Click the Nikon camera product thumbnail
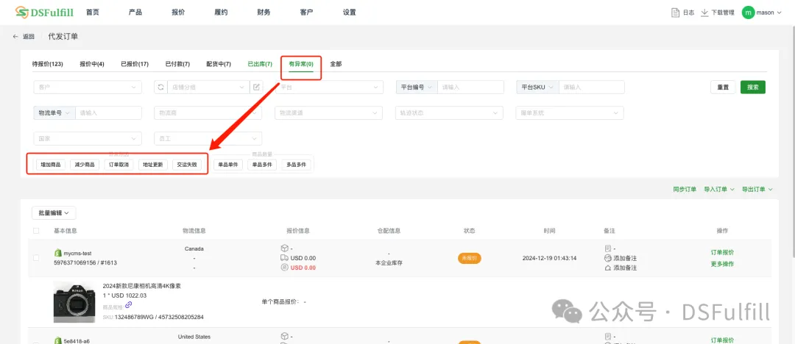 point(74,301)
